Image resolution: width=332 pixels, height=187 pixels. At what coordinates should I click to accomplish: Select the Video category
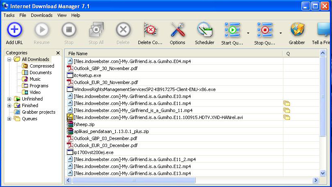point(35,92)
